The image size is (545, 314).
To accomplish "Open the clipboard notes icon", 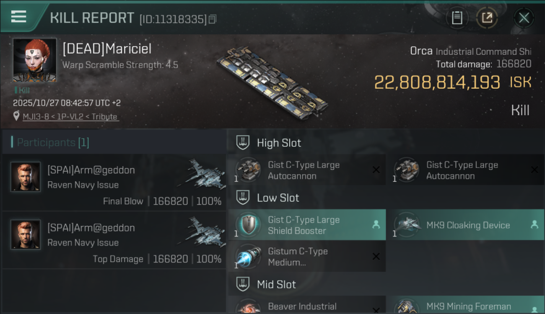I will pyautogui.click(x=457, y=18).
